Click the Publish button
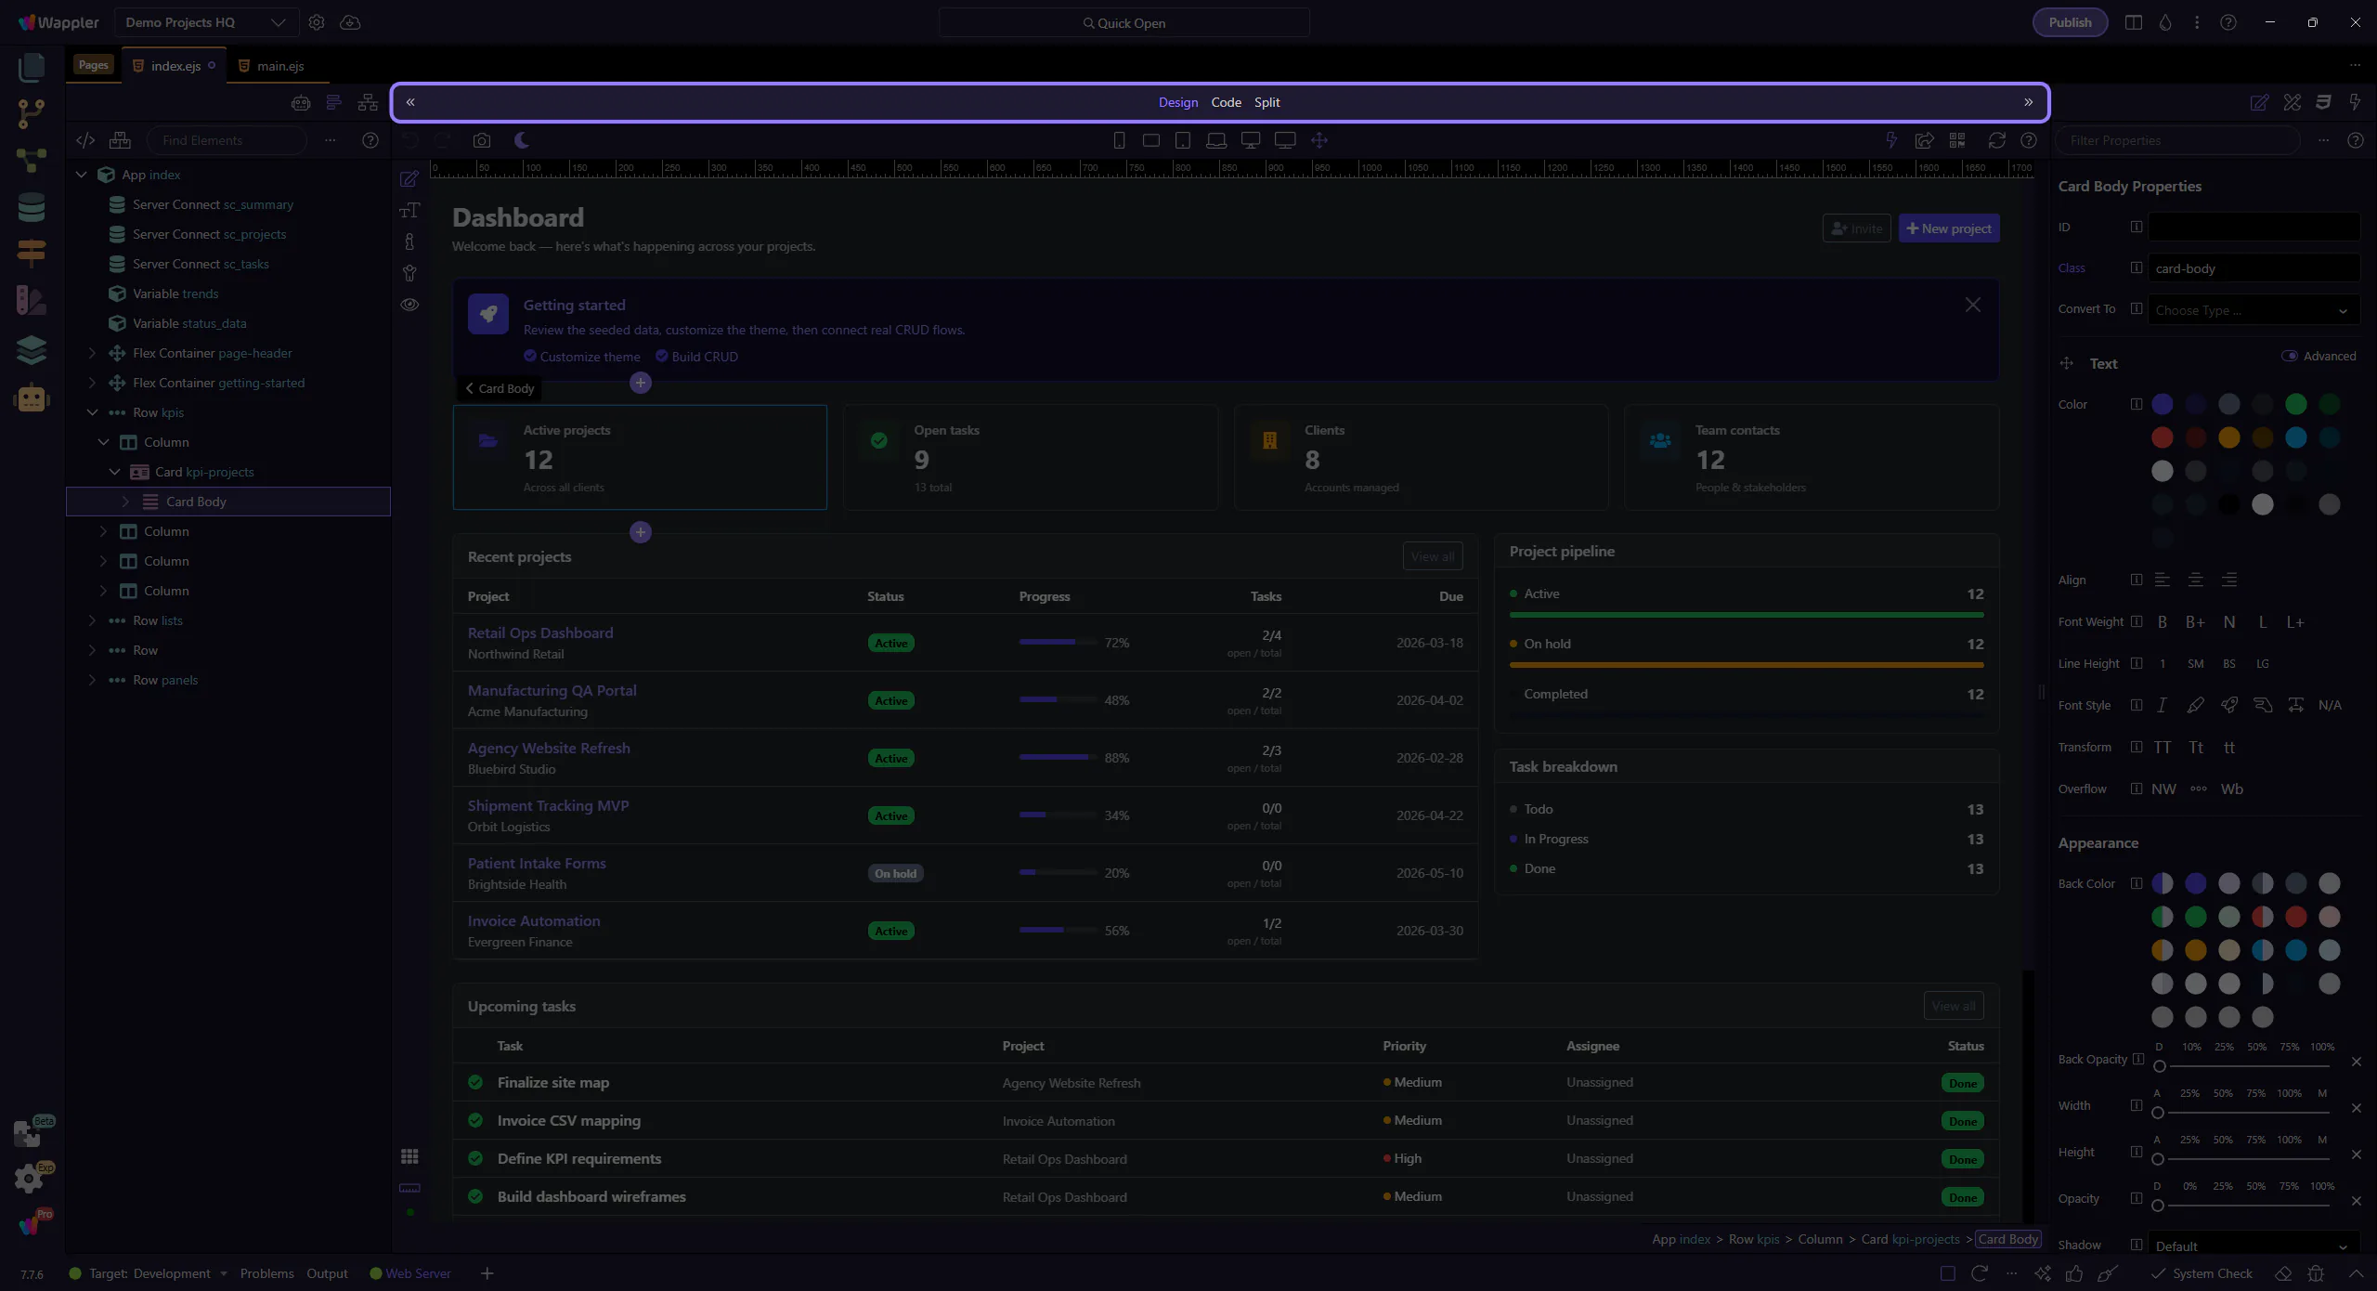 [x=2070, y=22]
